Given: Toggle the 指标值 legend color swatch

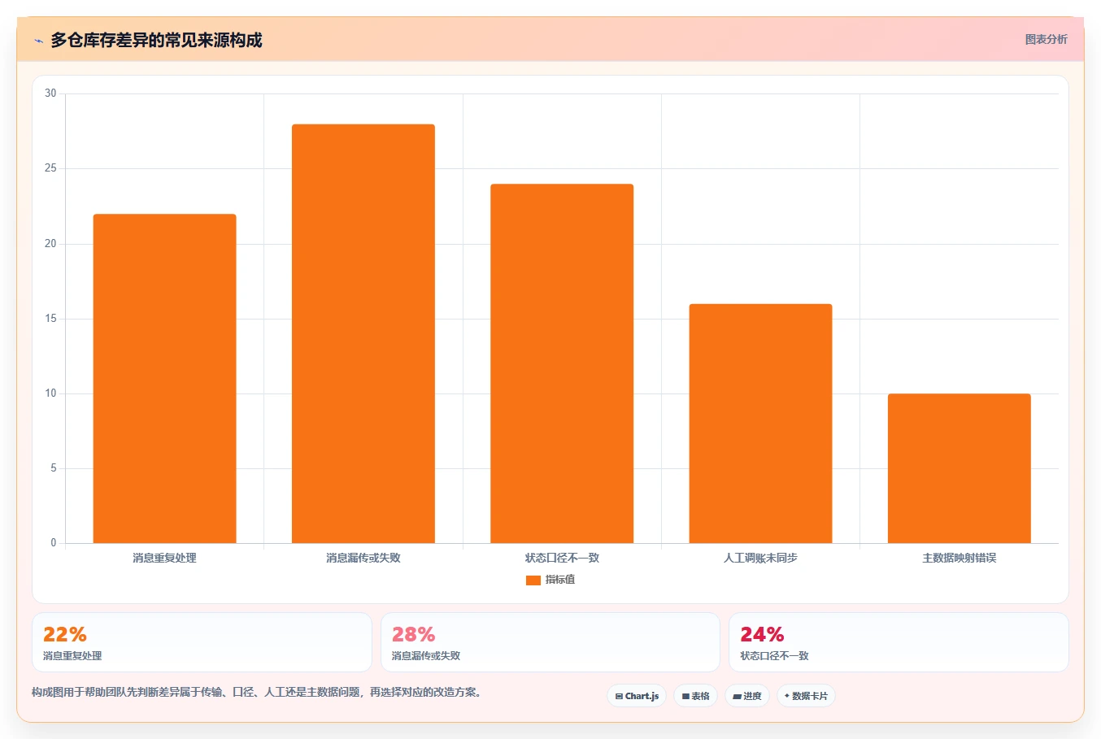Looking at the screenshot, I should (533, 580).
